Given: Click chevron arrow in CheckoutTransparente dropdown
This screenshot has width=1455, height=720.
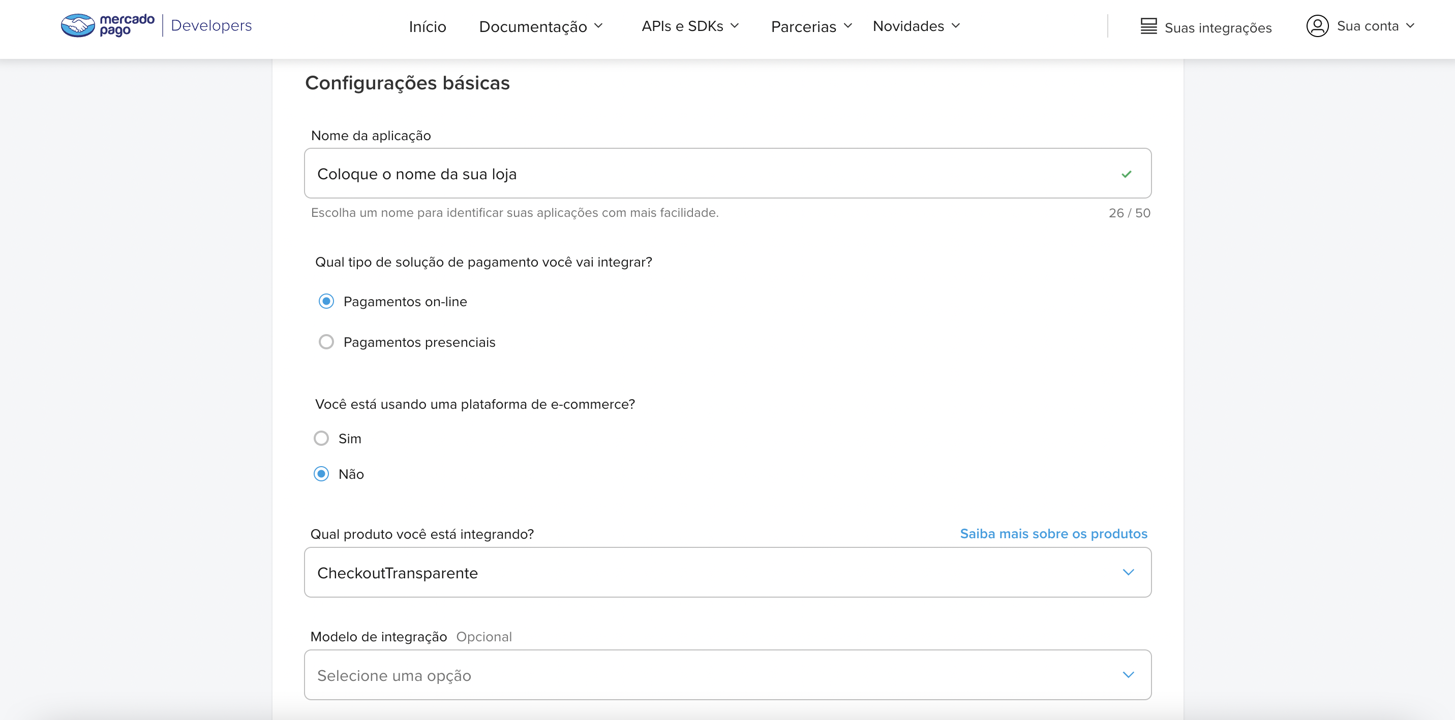Looking at the screenshot, I should (1128, 572).
